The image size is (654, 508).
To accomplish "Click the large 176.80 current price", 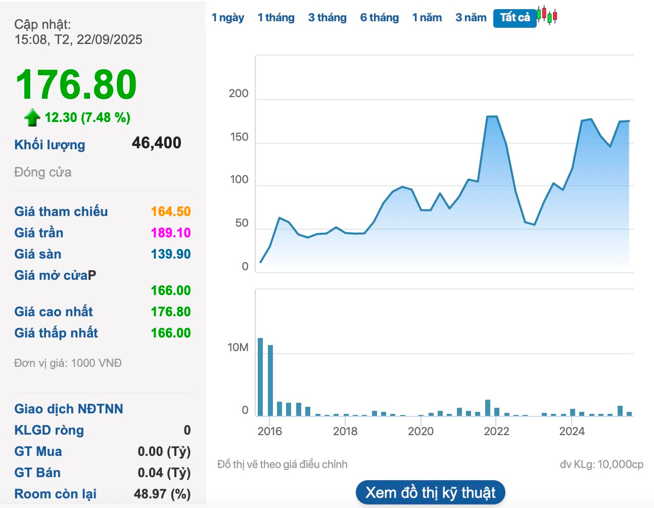I will [x=76, y=84].
